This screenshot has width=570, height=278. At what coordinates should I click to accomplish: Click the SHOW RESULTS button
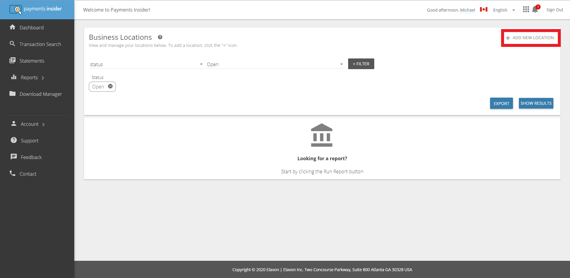536,103
